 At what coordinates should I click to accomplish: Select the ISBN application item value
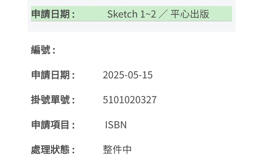pos(116,125)
